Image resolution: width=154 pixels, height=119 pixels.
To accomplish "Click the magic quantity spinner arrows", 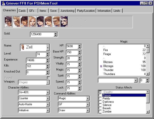I will tap(147, 80).
